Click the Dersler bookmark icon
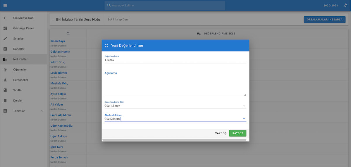Image resolution: width=351 pixels, height=167 pixels. coord(5,101)
